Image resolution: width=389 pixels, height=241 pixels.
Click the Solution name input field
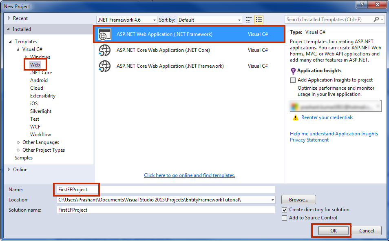pyautogui.click(x=166, y=210)
